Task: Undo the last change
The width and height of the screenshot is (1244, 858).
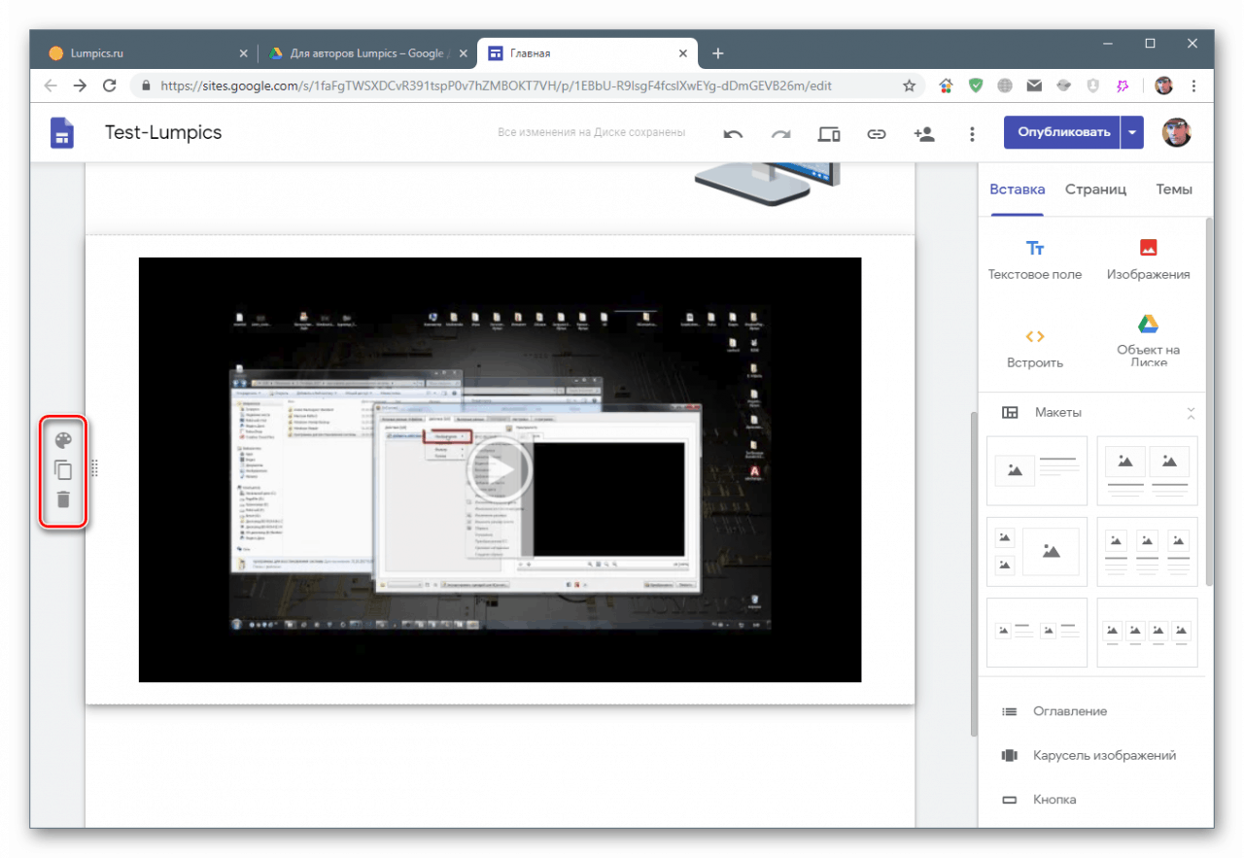Action: click(734, 134)
